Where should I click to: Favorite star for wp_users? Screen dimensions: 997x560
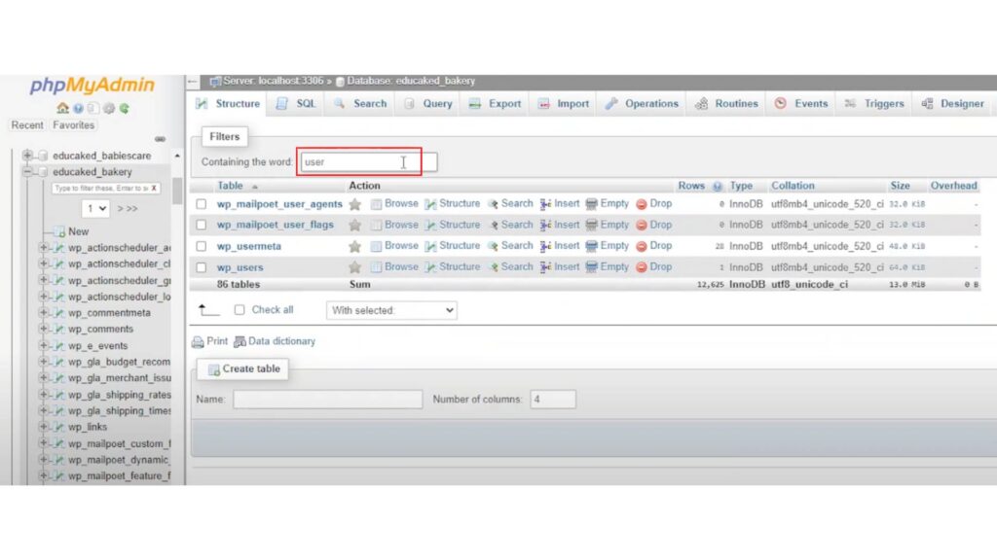coord(354,267)
